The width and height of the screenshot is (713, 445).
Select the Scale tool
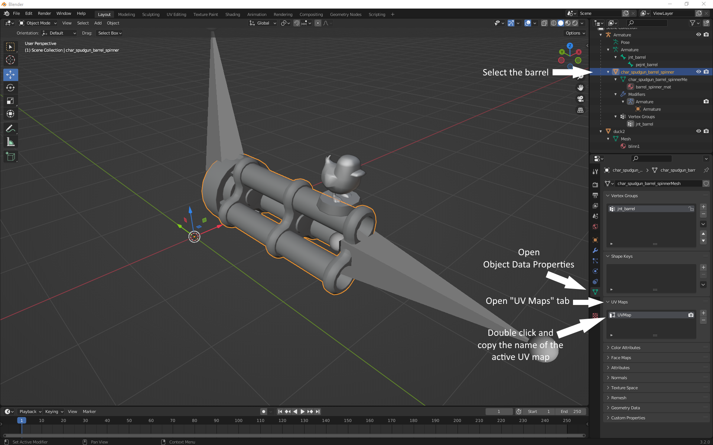coord(10,101)
